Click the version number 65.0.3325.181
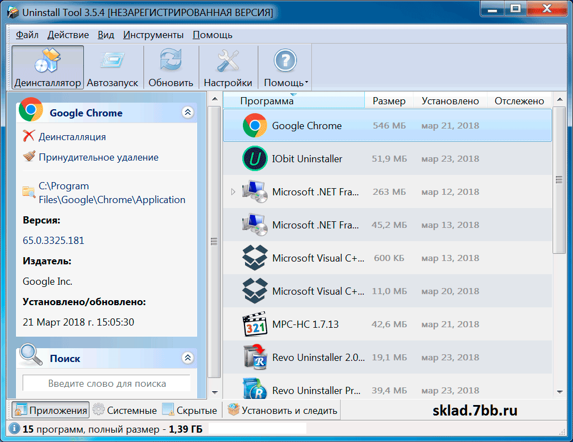The width and height of the screenshot is (573, 442). (x=54, y=241)
